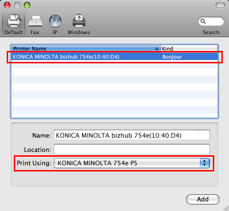The image size is (229, 211).
Task: Sort by Kind column header
Action: (189, 48)
